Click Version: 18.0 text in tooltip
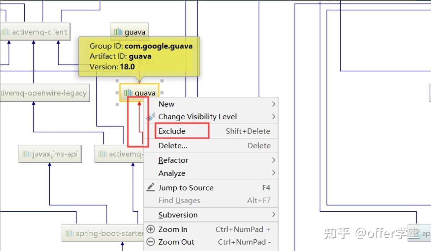This screenshot has width=431, height=251. [x=112, y=67]
